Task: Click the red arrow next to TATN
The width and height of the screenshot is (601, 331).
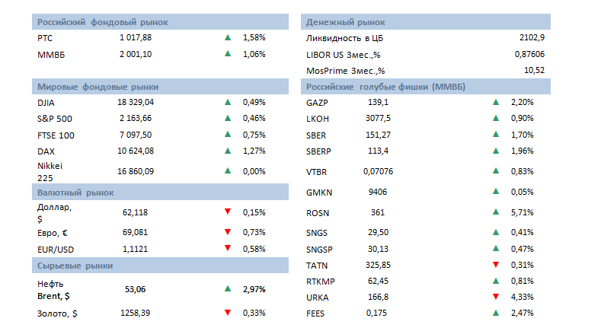Action: click(x=495, y=265)
